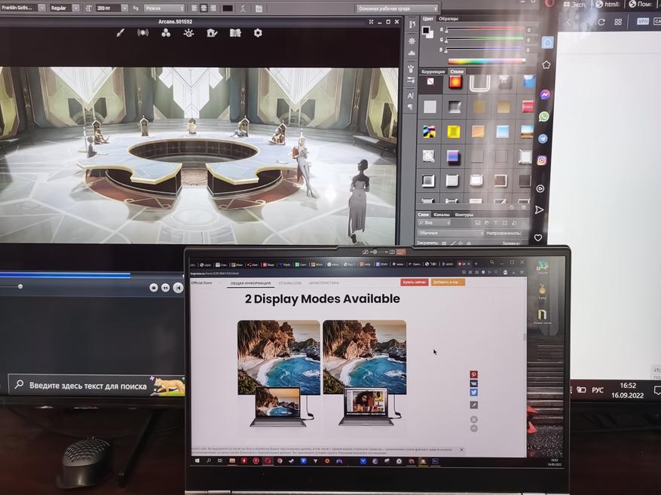Image resolution: width=661 pixels, height=495 pixels.
Task: Click the G channel slider in Color panel
Action: 485,40
